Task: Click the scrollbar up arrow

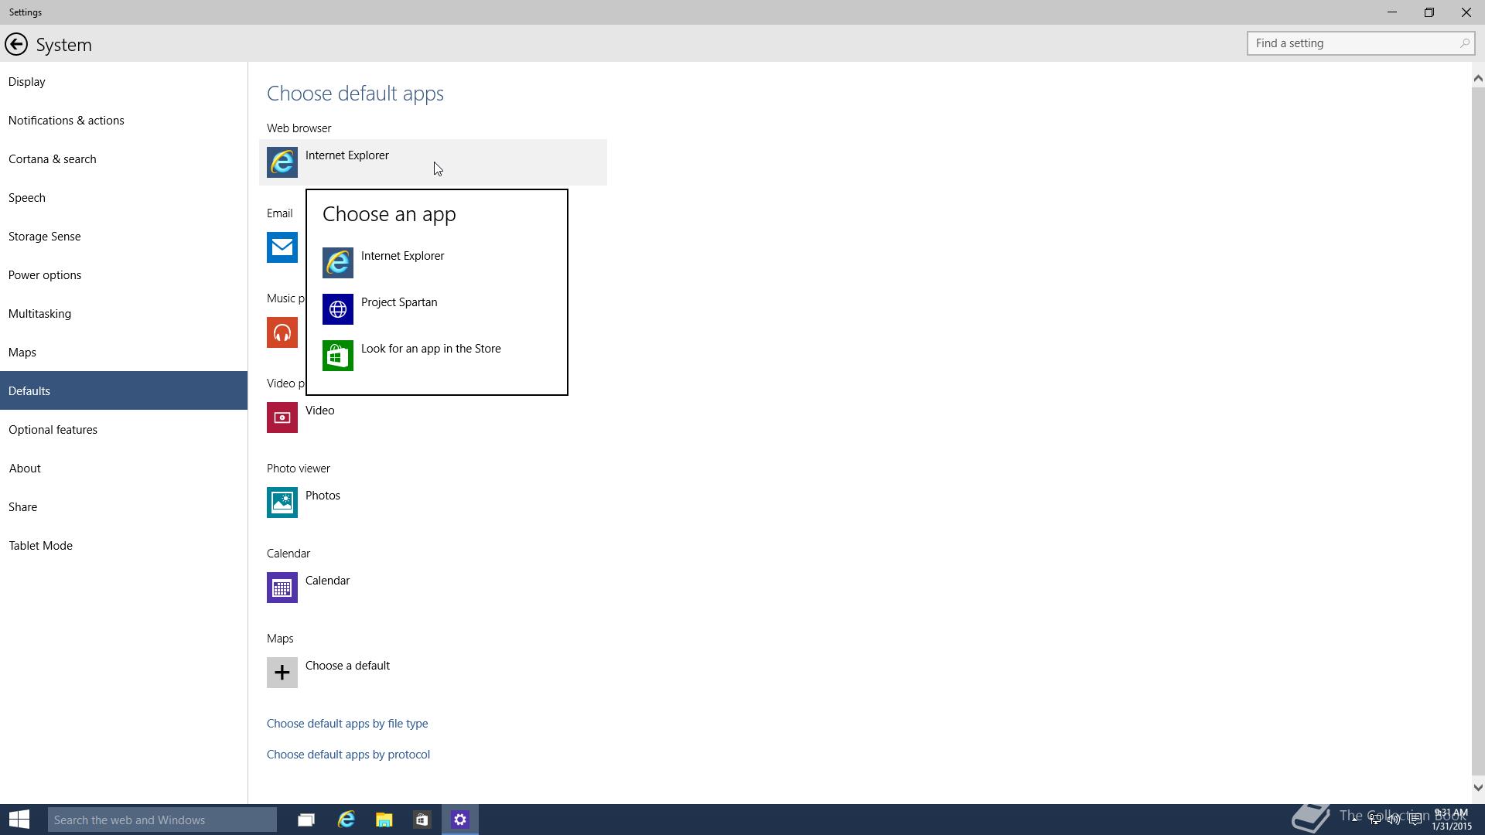Action: 1478,78
